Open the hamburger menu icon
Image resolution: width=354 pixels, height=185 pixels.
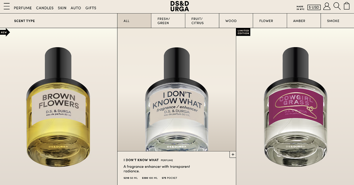7,6
